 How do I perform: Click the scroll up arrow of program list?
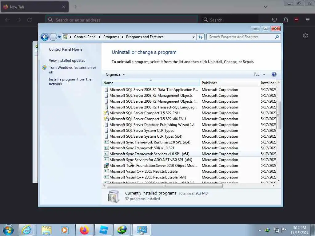[279, 82]
